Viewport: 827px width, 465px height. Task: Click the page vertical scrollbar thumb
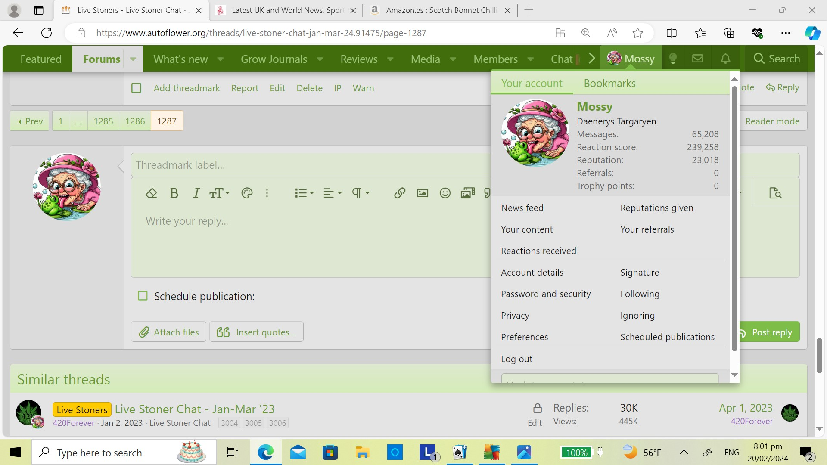[819, 356]
